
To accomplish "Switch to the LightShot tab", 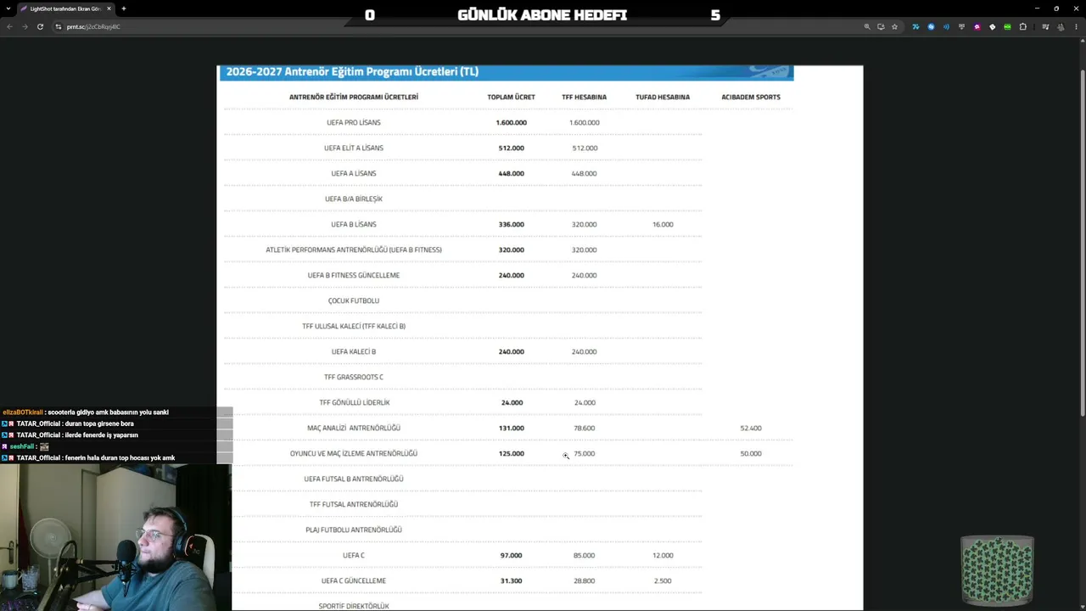I will tap(65, 8).
